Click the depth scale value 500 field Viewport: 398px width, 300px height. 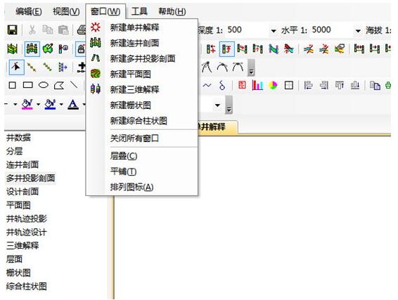coord(248,30)
